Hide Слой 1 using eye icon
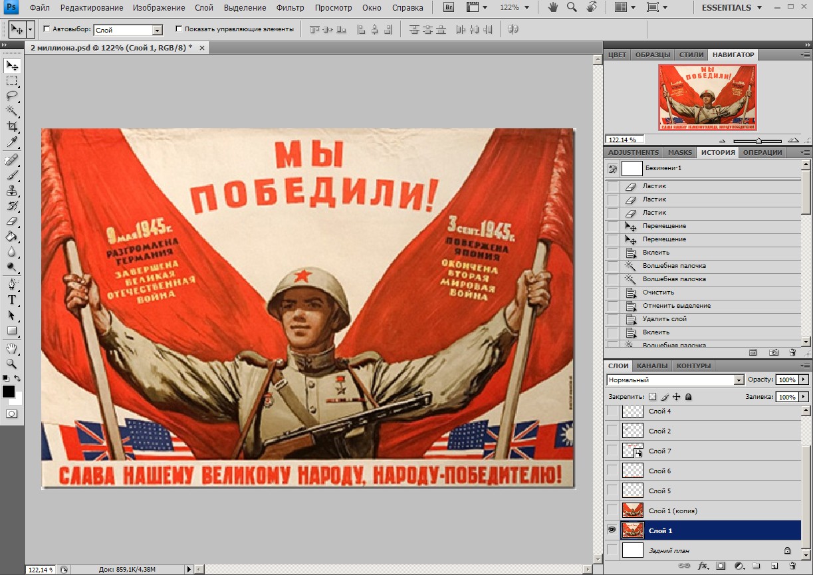Screen dimensions: 813x575 point(612,530)
